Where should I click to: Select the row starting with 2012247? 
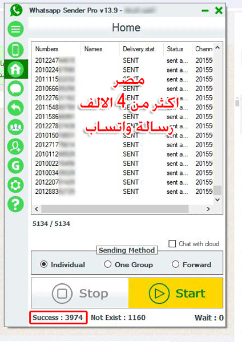123,60
